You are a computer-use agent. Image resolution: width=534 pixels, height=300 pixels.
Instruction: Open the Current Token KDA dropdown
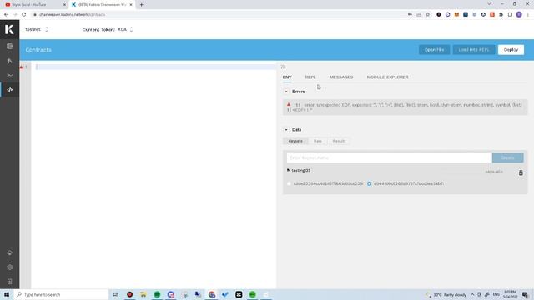point(125,30)
